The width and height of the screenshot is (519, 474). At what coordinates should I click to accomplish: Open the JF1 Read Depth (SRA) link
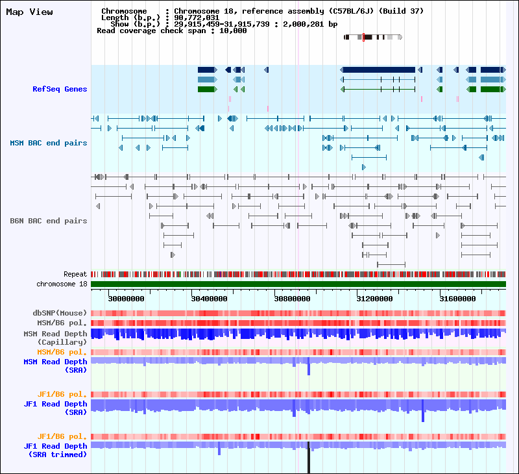click(x=55, y=408)
